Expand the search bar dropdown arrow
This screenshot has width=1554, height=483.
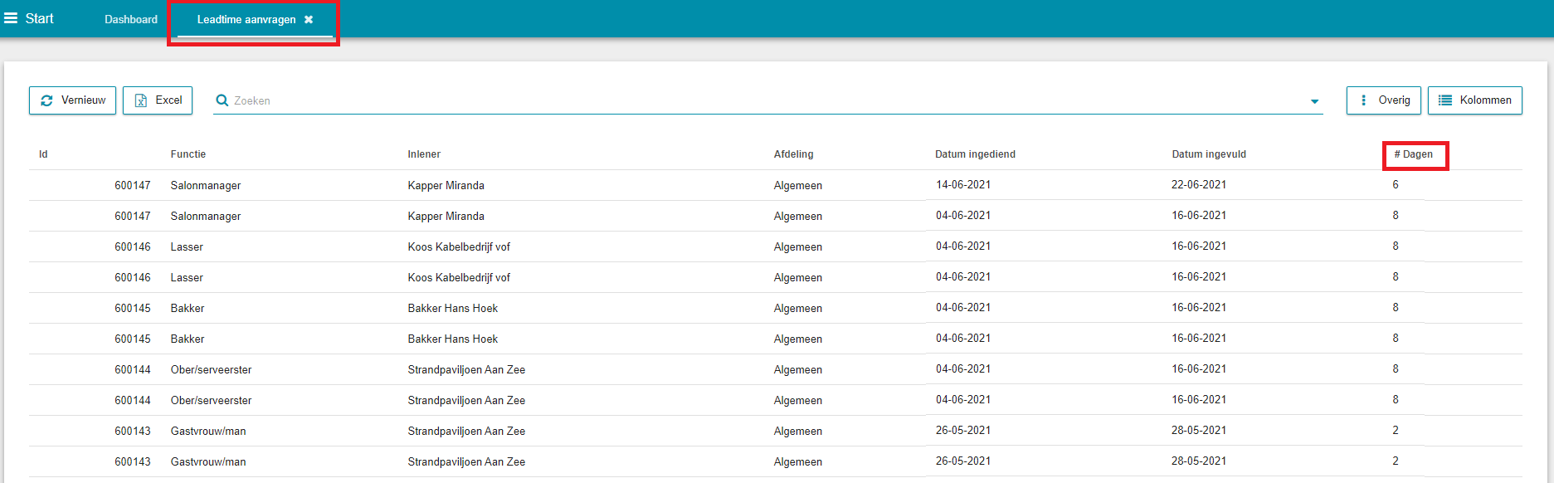pyautogui.click(x=1314, y=101)
